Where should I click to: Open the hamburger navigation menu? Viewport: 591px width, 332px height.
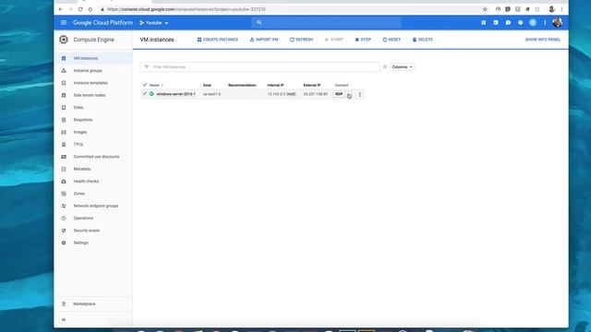pos(64,22)
